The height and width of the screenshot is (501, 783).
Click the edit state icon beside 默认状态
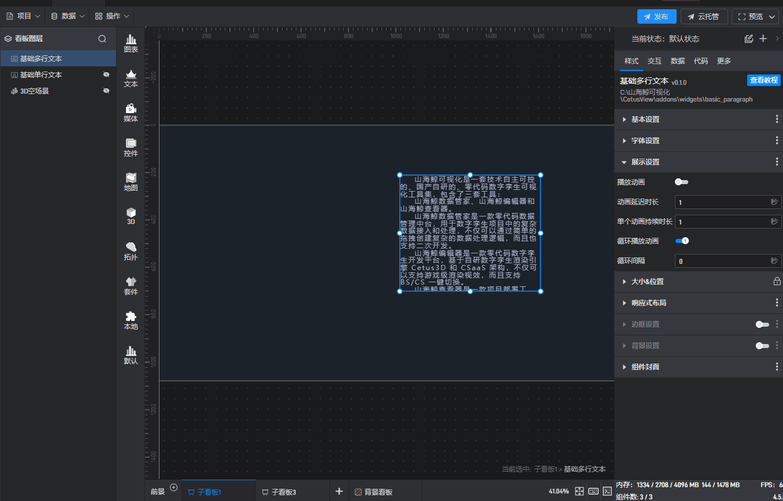point(749,39)
